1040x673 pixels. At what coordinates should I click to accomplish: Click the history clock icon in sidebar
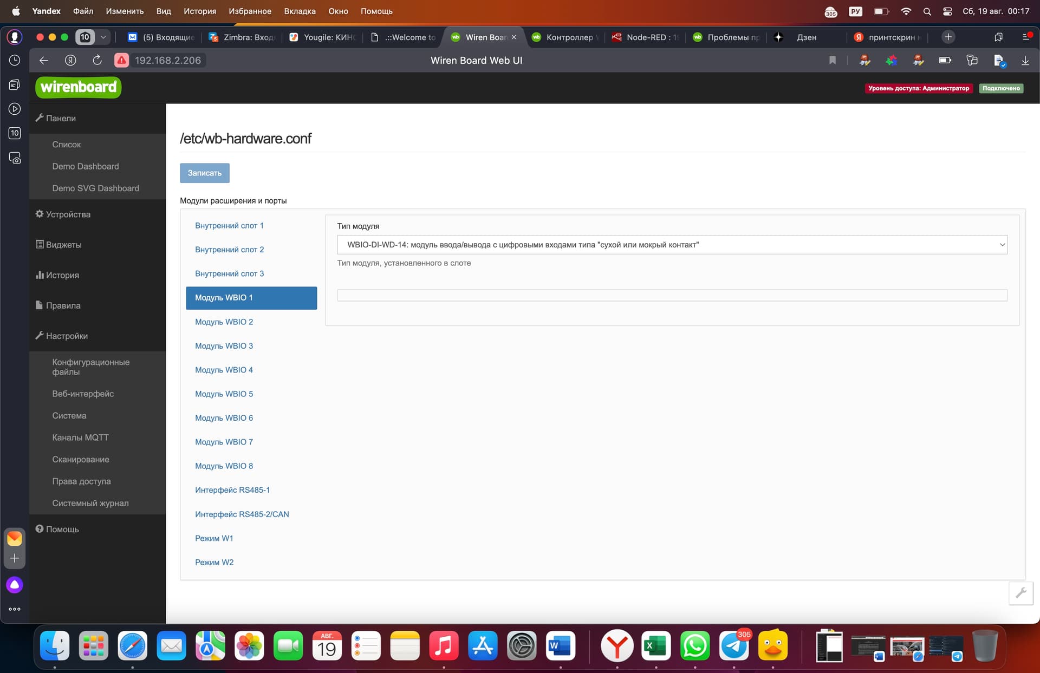tap(15, 61)
